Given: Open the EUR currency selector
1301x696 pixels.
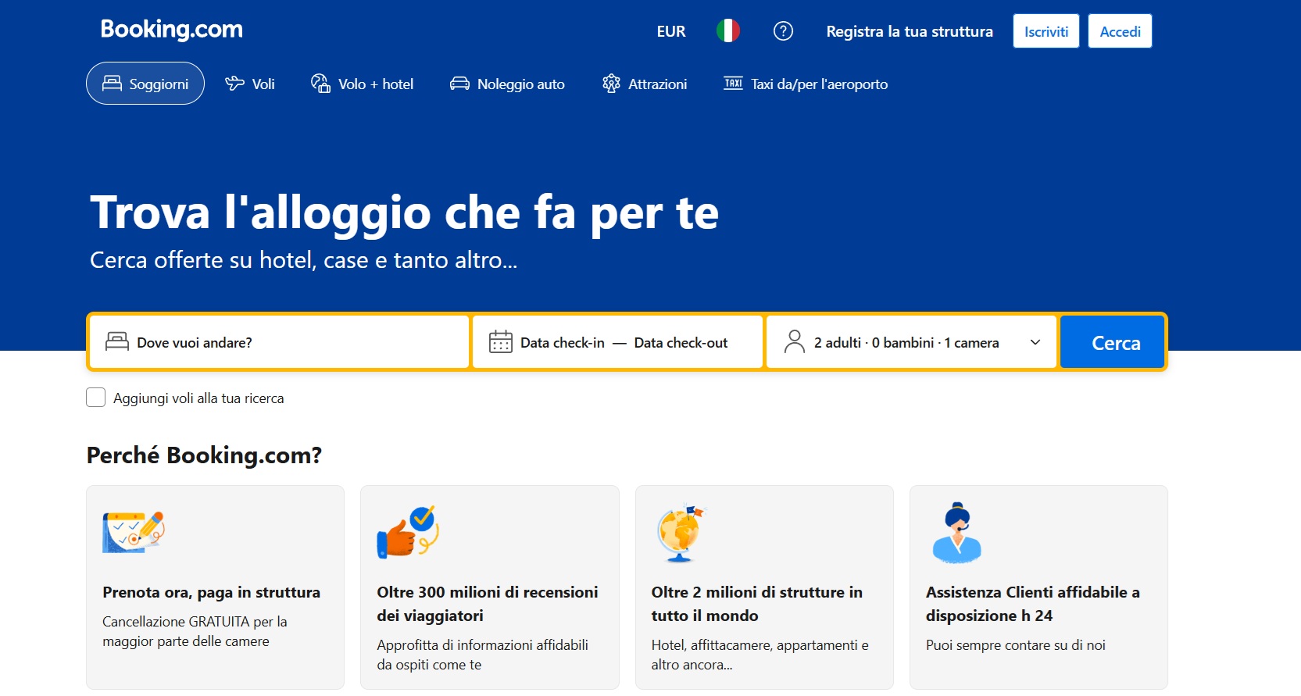Looking at the screenshot, I should click(x=670, y=31).
